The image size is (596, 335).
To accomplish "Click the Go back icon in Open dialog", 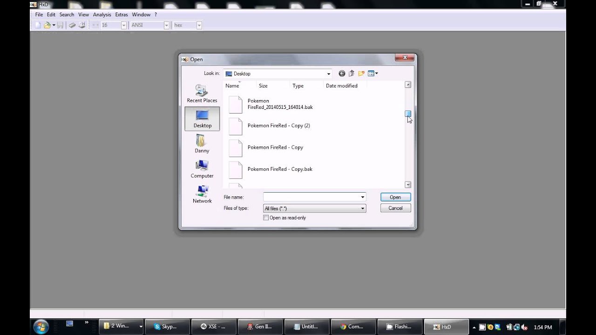I will tap(342, 74).
